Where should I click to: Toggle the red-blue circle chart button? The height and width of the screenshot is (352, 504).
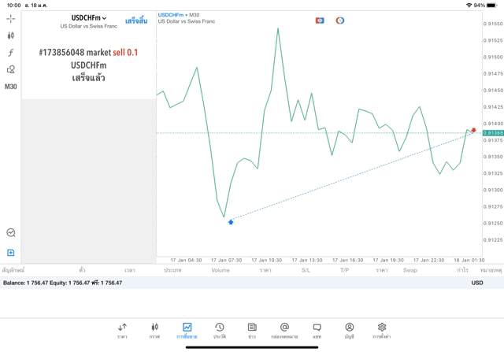(340, 20)
